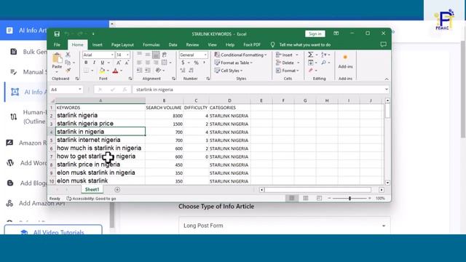Click the Decrease Indent icon
This screenshot has height=262, width=466.
coord(139,71)
